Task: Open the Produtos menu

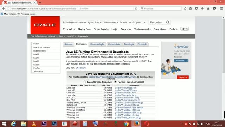Action: click(69, 29)
